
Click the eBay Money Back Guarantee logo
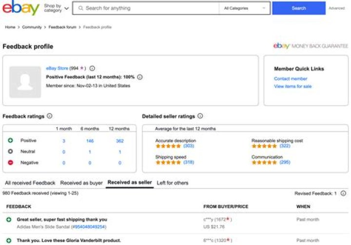311,46
